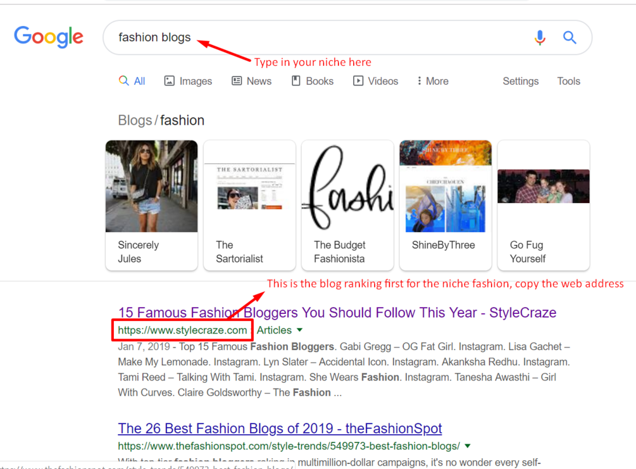
Task: Select the All results tab
Action: [132, 81]
